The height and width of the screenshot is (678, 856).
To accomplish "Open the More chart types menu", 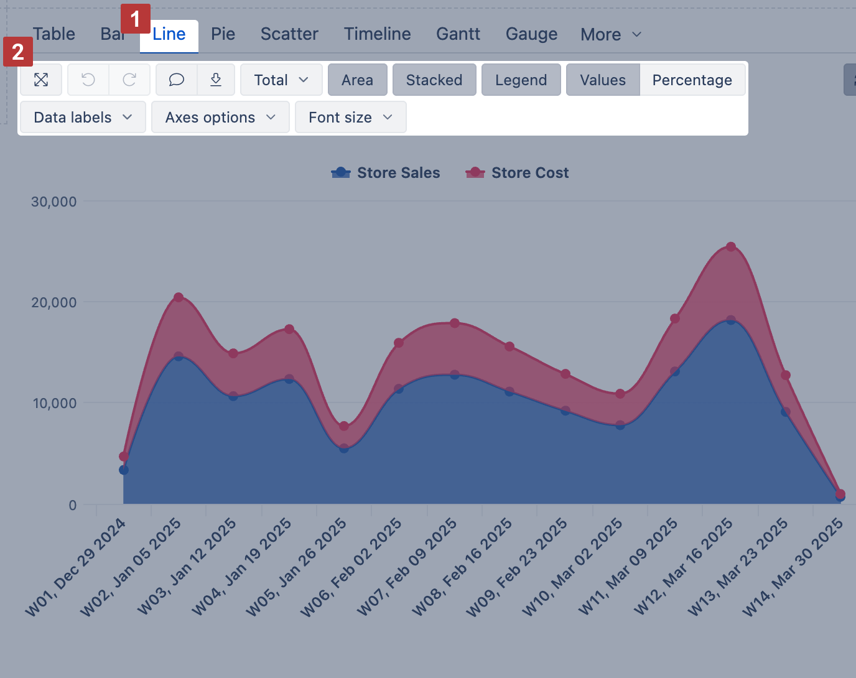I will (x=610, y=35).
